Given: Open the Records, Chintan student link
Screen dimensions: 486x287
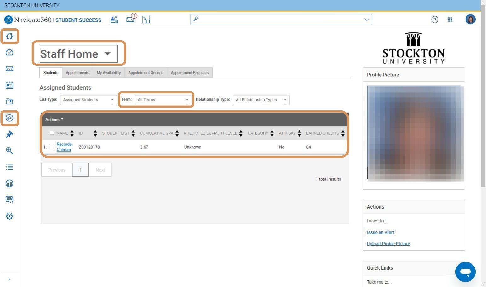Looking at the screenshot, I should click(x=65, y=147).
